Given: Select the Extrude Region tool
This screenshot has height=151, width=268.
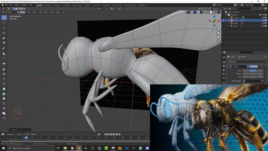Looking at the screenshot, I should click(4, 64).
